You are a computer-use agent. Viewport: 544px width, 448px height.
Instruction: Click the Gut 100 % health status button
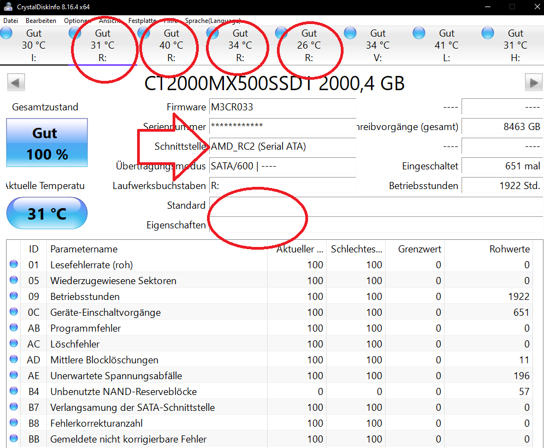pyautogui.click(x=47, y=143)
